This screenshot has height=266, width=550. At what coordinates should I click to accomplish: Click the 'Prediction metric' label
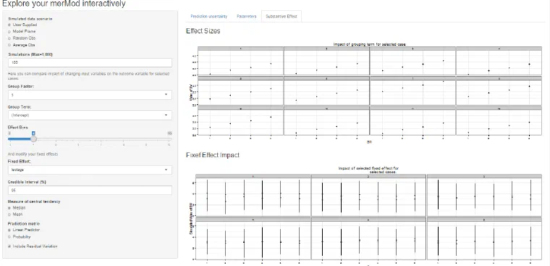[24, 223]
